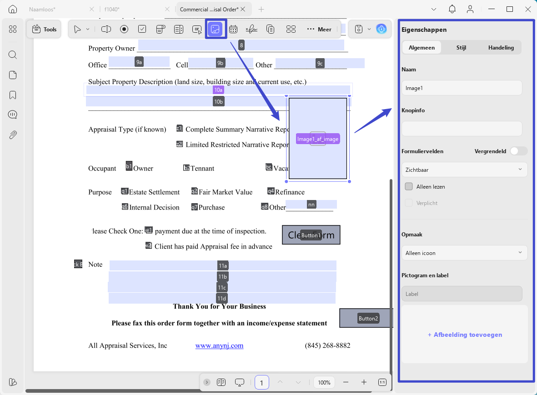Open the Zichtbaar visibility dropdown
Image resolution: width=537 pixels, height=395 pixels.
pos(464,170)
